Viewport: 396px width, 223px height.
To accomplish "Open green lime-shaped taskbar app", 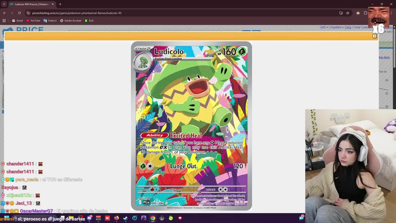I will click(x=171, y=218).
